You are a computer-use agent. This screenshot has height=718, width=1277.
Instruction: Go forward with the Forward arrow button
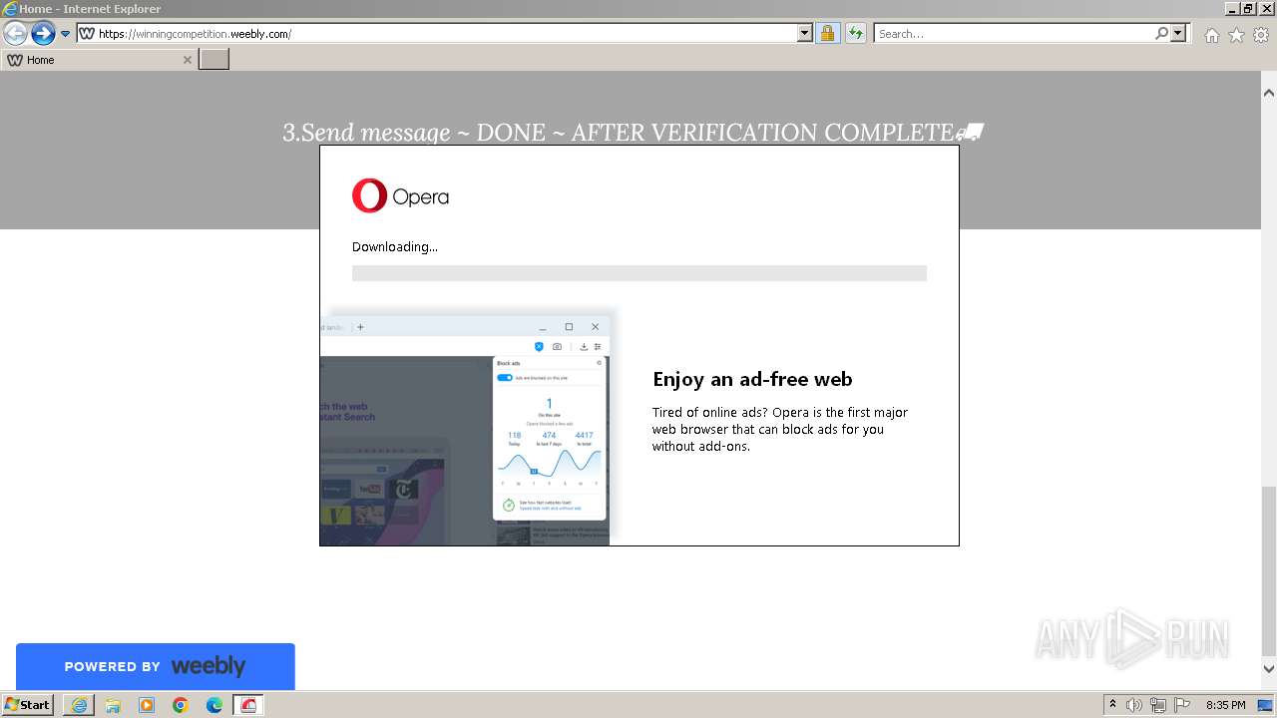[x=43, y=34]
